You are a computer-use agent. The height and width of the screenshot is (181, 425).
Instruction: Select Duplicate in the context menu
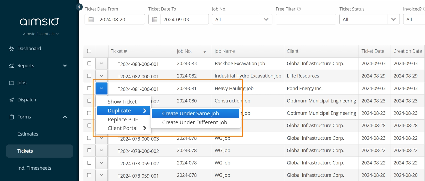[x=123, y=111]
